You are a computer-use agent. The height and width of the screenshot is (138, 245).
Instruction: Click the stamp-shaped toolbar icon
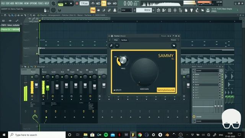pyautogui.click(x=115, y=10)
